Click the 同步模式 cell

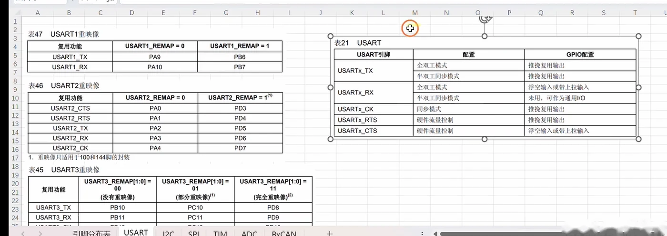point(469,109)
